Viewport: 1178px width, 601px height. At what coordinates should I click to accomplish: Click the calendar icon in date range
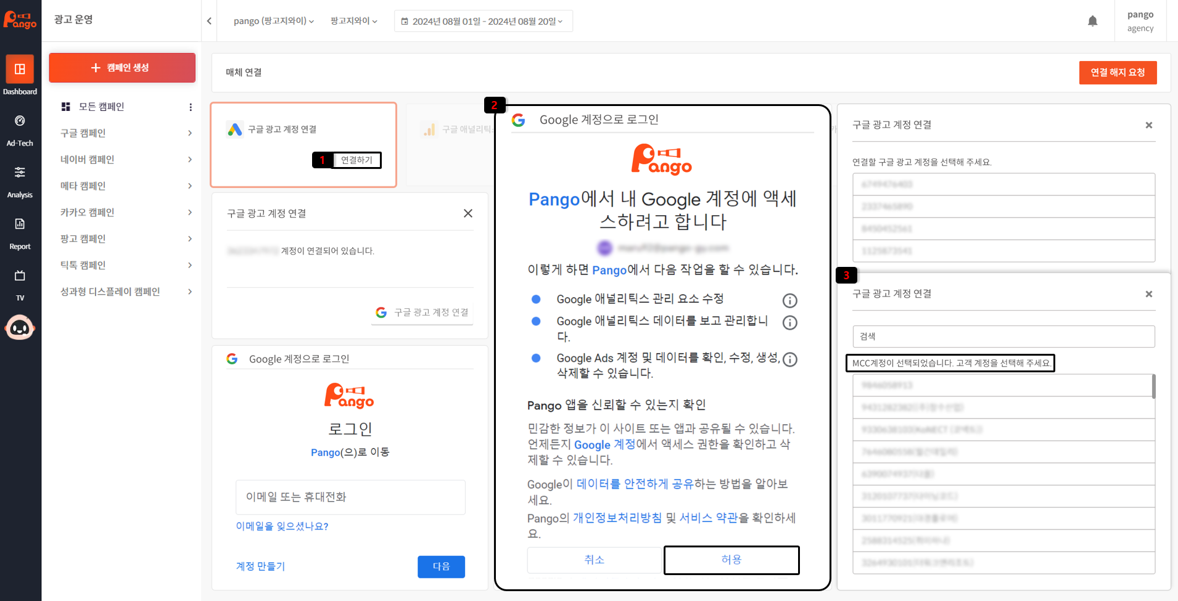click(405, 21)
